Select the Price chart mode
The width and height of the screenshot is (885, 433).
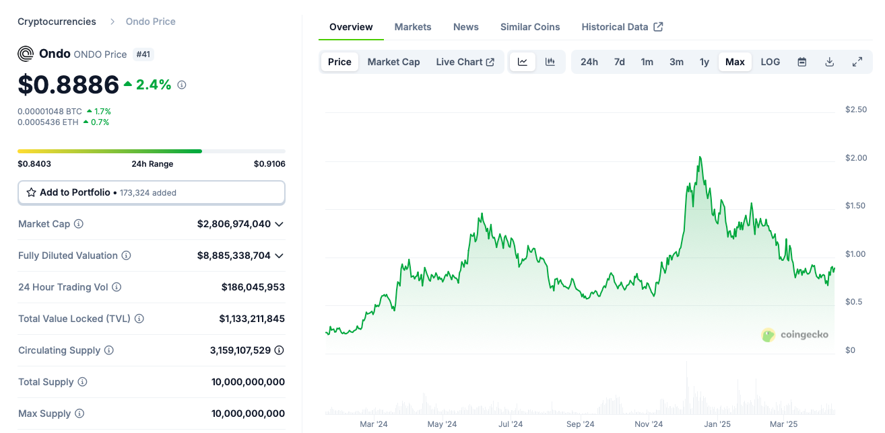(x=339, y=62)
